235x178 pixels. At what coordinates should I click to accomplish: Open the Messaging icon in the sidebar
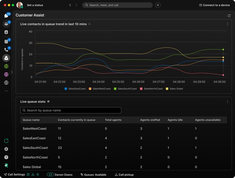[x=6, y=16]
